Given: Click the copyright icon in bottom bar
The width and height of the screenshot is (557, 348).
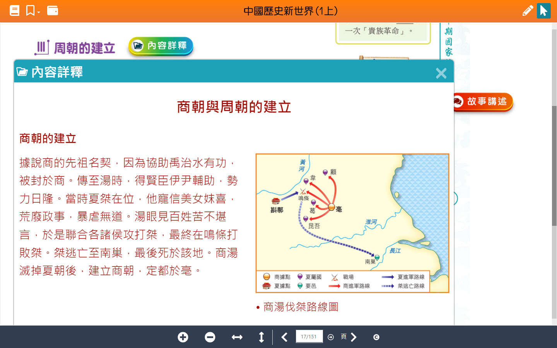Looking at the screenshot, I should [x=376, y=337].
